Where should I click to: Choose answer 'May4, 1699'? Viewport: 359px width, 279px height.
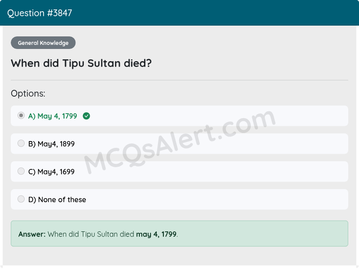(51, 171)
